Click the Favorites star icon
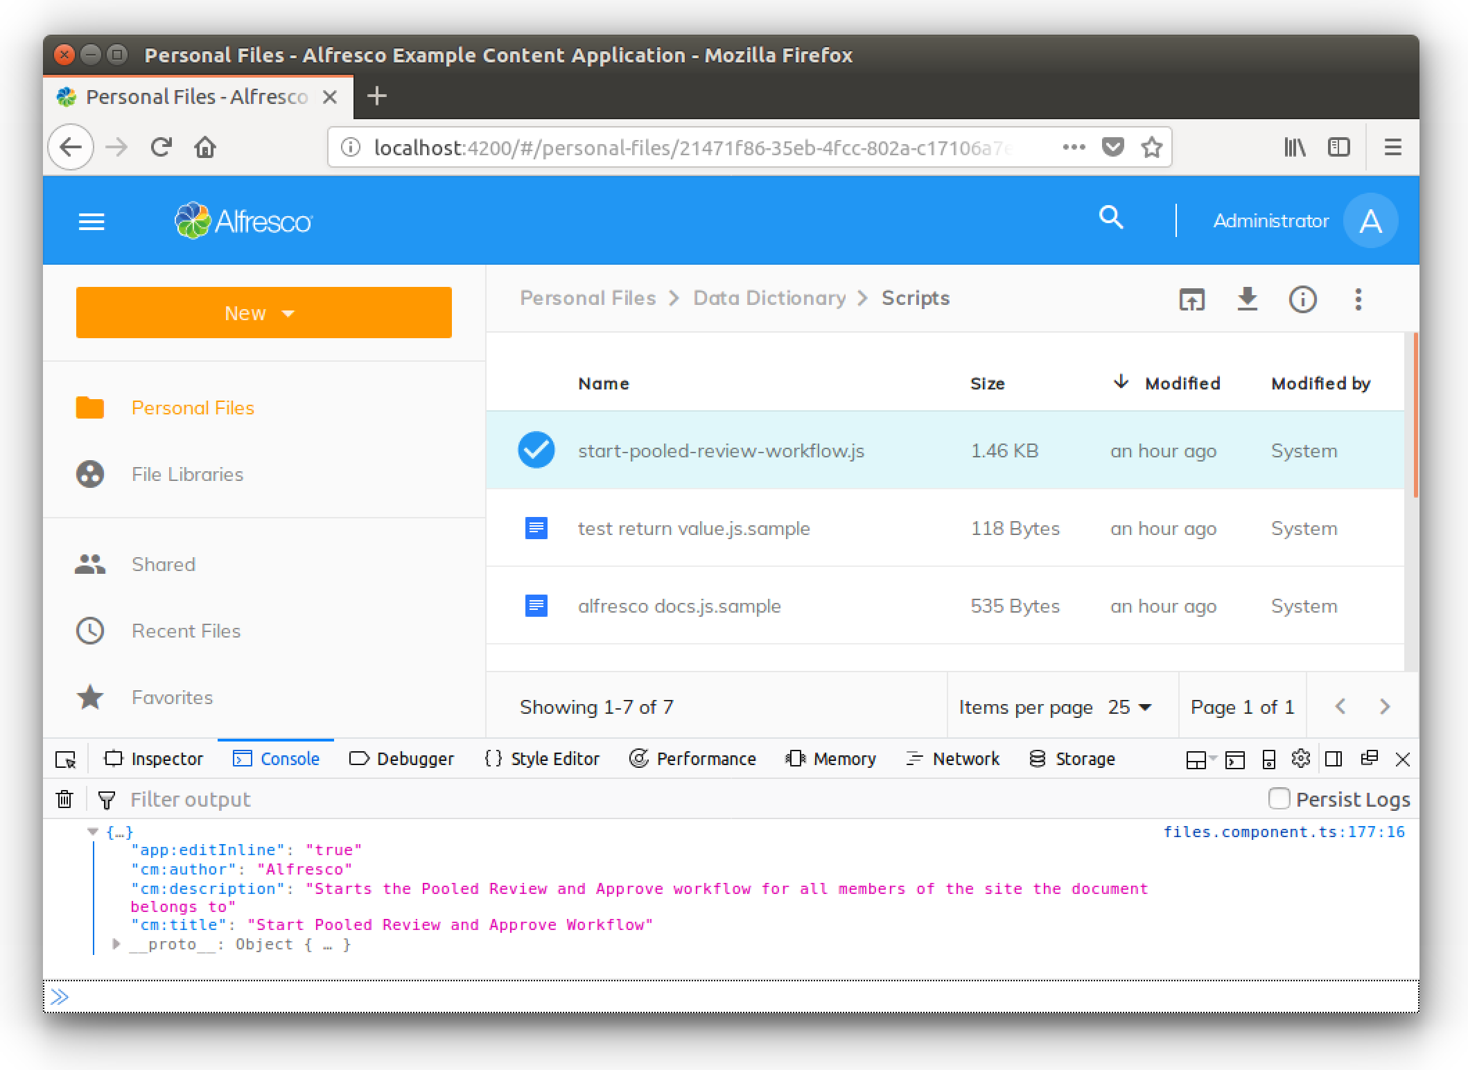This screenshot has height=1070, width=1468. [x=90, y=697]
